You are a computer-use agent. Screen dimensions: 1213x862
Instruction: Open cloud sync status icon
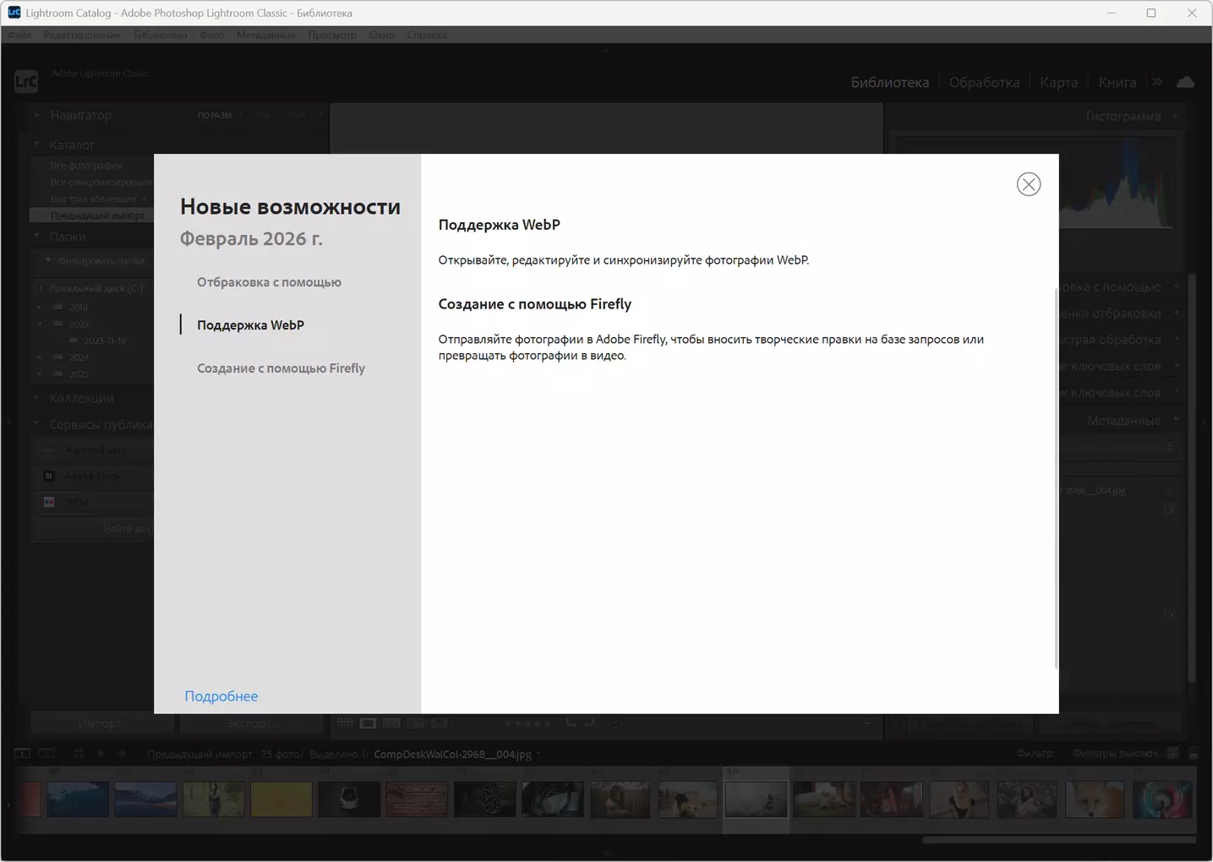(x=1186, y=81)
